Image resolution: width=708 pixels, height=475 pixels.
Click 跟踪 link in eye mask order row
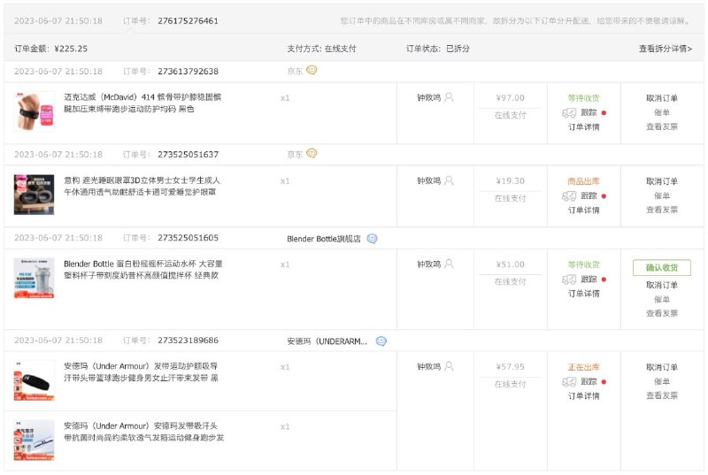589,195
